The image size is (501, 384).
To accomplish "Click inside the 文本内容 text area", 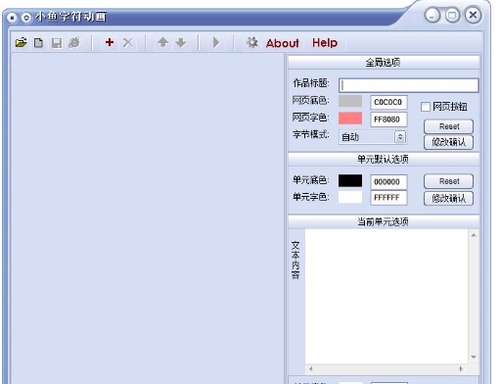I will click(387, 297).
